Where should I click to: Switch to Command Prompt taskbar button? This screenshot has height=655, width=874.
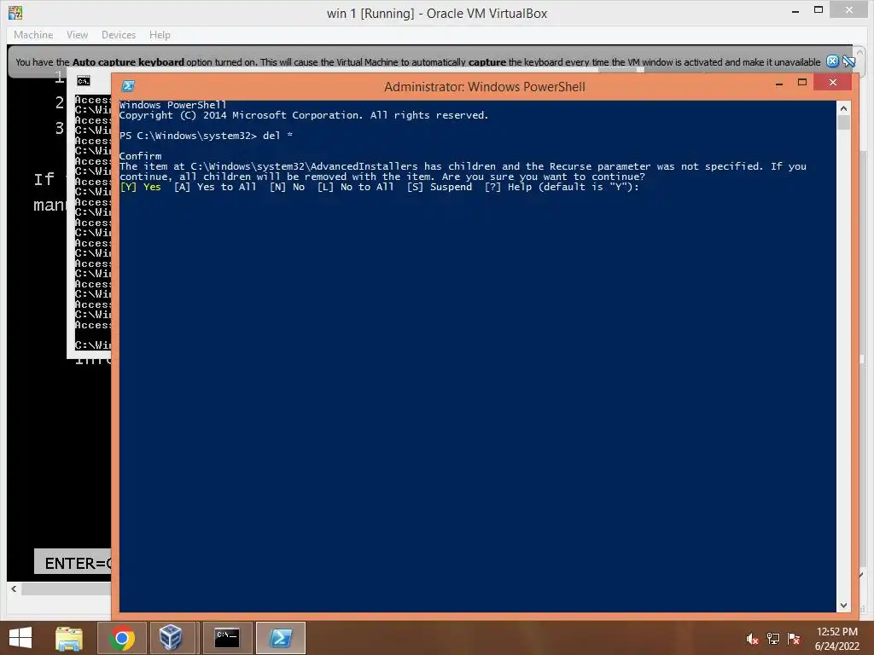coord(227,638)
